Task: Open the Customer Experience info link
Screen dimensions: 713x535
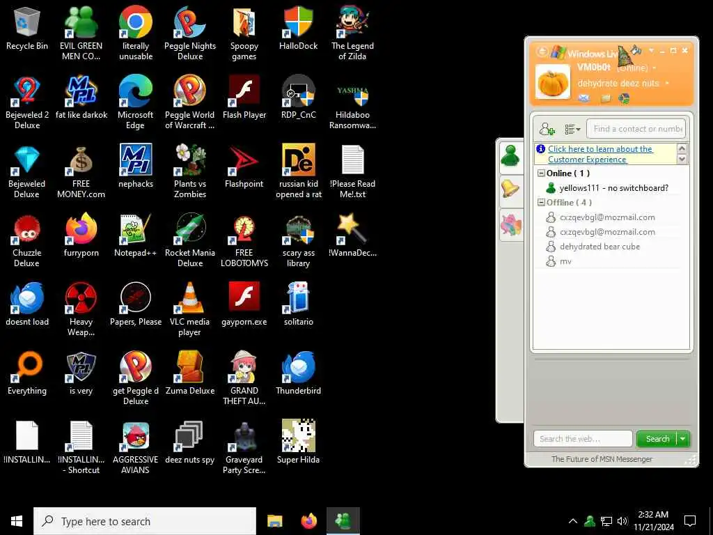Action: point(600,154)
